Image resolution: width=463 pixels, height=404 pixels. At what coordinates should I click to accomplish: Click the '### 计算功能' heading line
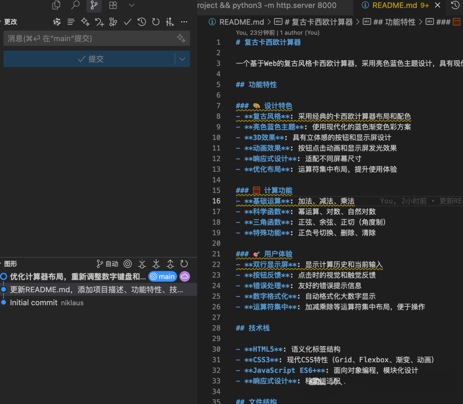264,191
